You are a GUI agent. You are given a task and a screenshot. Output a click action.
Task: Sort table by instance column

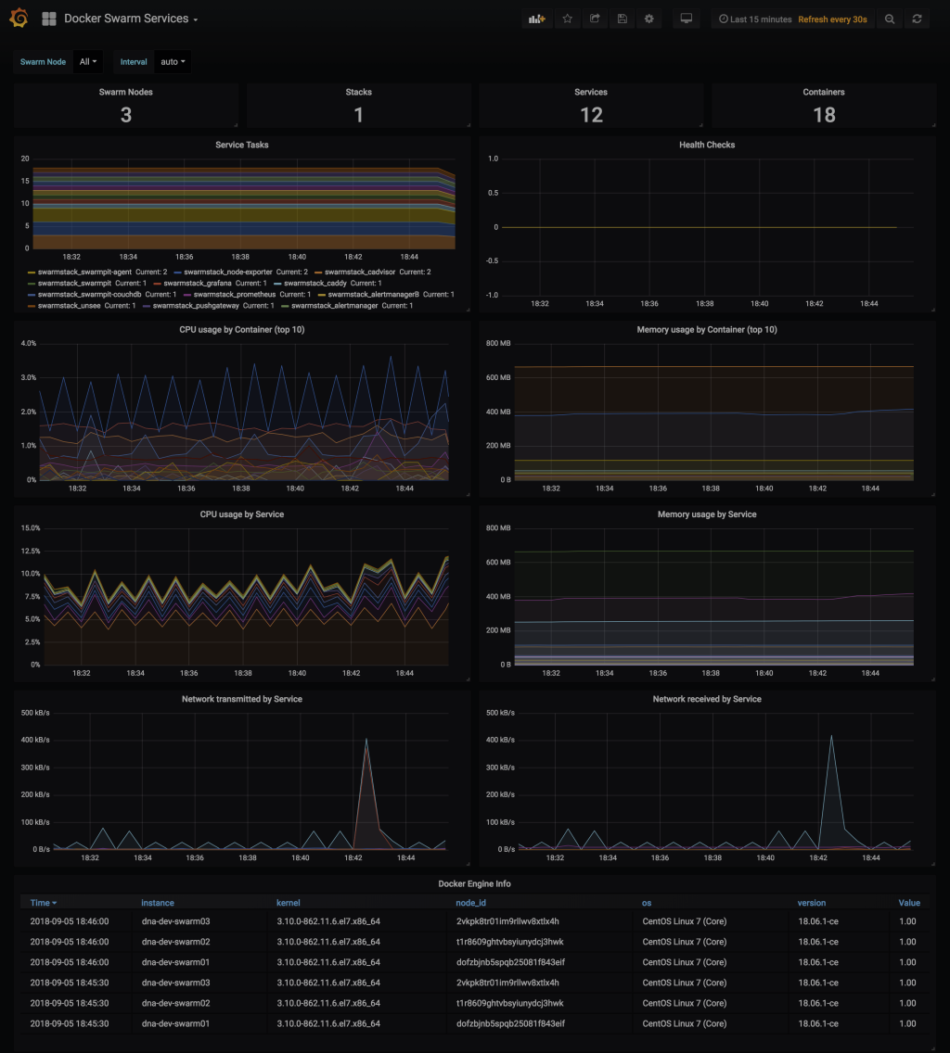click(158, 903)
